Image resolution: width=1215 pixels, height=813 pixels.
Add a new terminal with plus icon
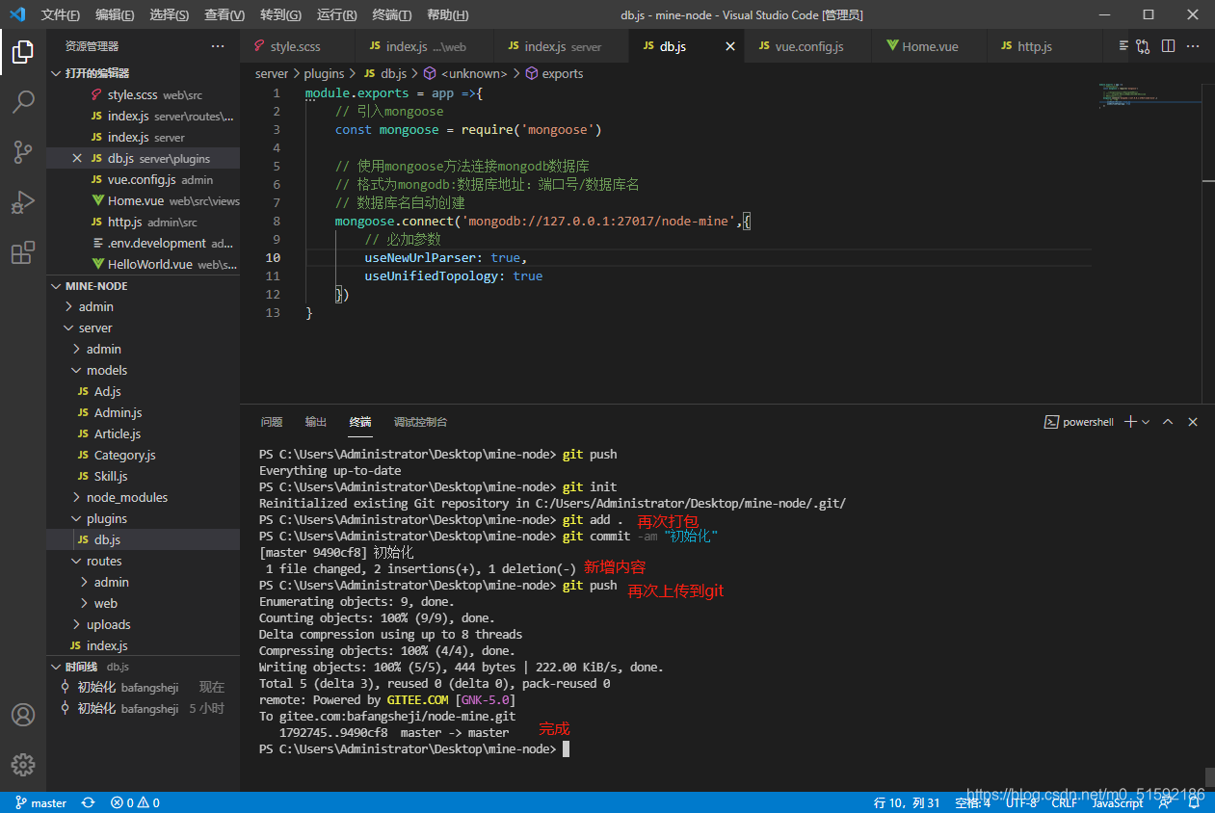pyautogui.click(x=1130, y=422)
